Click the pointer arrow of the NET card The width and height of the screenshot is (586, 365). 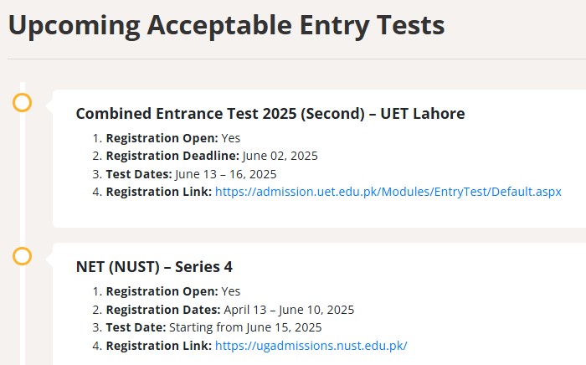point(49,259)
